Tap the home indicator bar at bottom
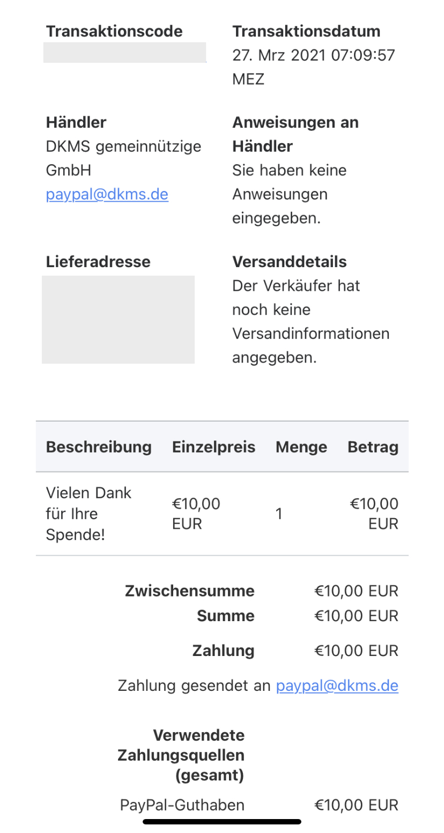The width and height of the screenshot is (444, 833). point(222,821)
